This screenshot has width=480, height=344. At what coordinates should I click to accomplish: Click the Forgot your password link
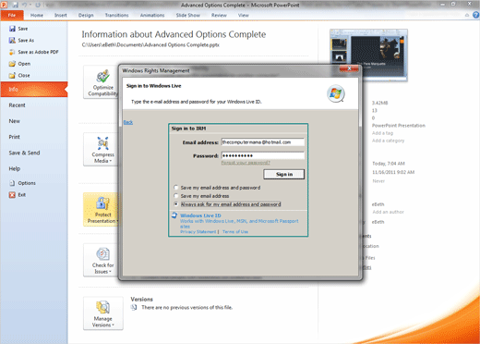[246, 163]
